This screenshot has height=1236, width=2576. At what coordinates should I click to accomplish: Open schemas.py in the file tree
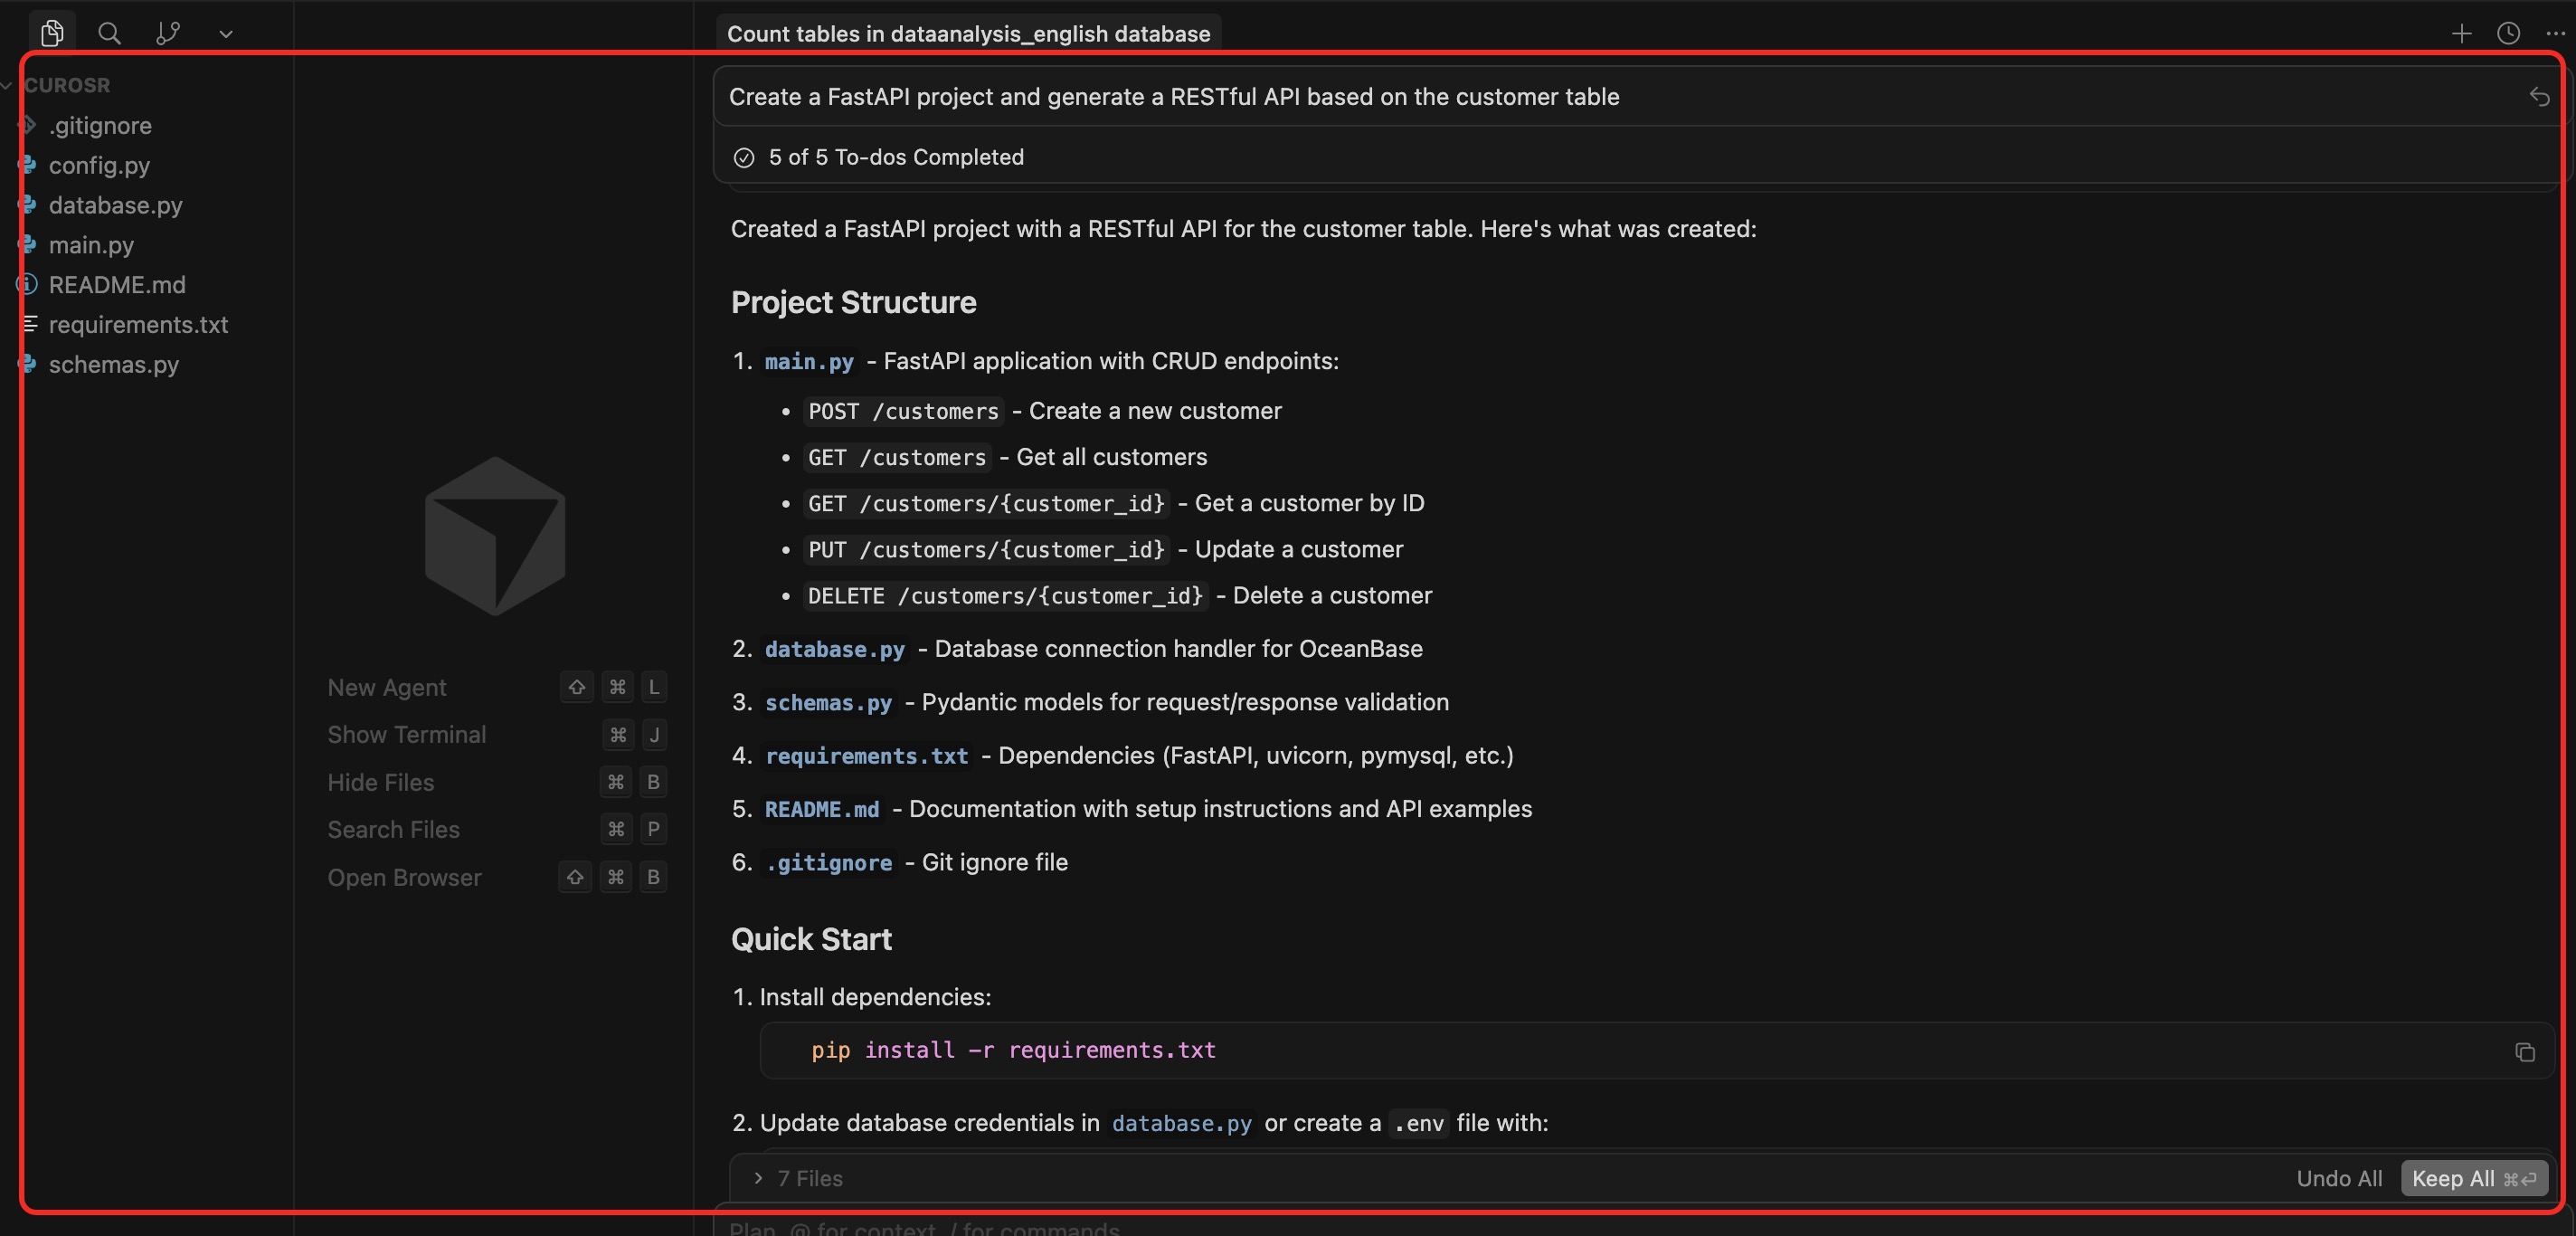pos(113,364)
